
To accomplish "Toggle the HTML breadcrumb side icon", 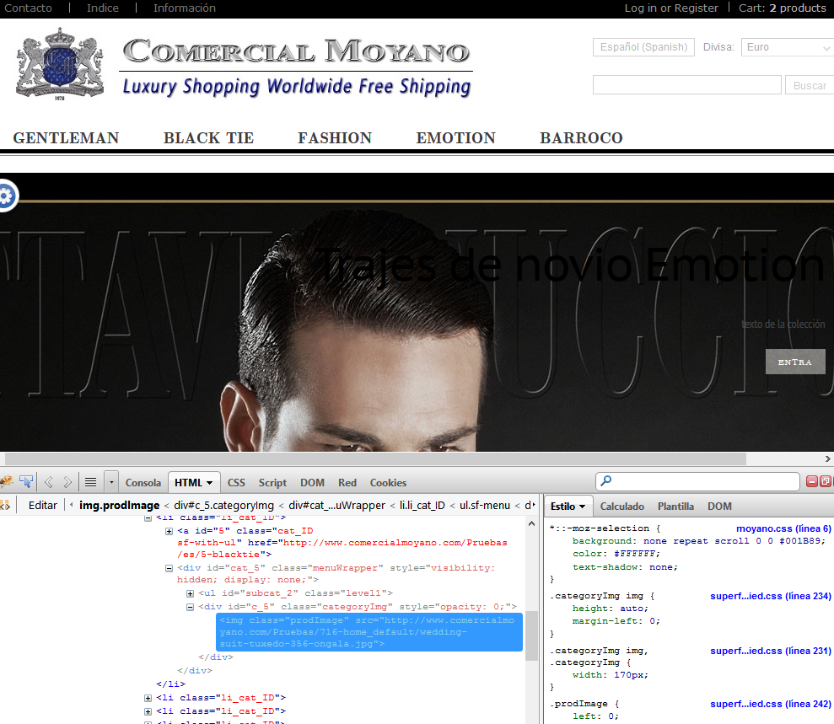I will pos(5,505).
